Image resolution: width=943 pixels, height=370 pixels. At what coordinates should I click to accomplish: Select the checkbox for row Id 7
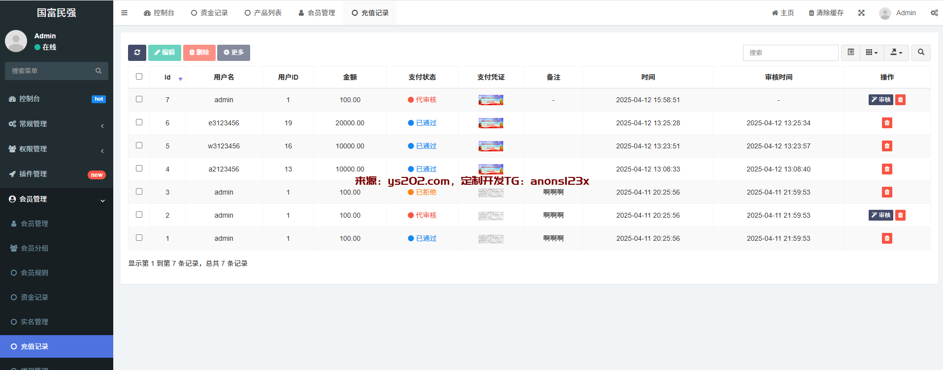(139, 99)
